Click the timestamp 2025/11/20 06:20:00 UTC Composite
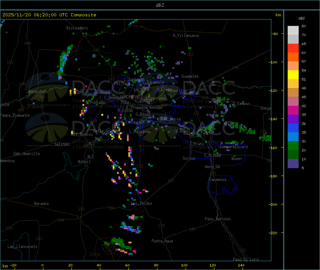This screenshot has width=320, height=270. click(x=49, y=15)
